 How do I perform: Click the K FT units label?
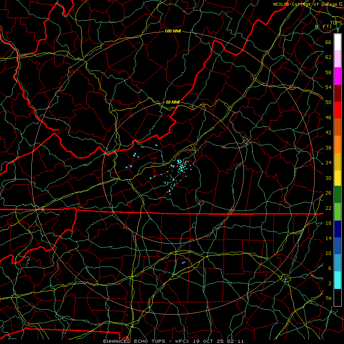(x=323, y=27)
